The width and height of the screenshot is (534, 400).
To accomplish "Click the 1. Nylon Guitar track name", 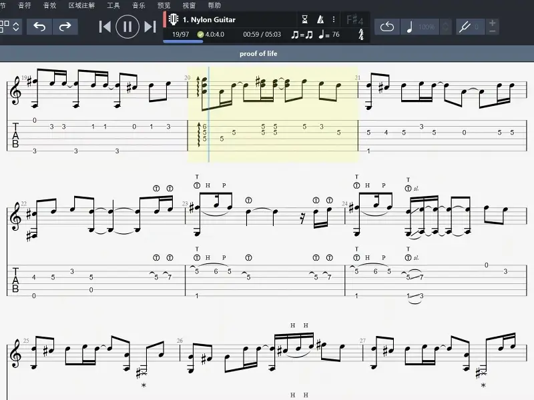I will [209, 20].
